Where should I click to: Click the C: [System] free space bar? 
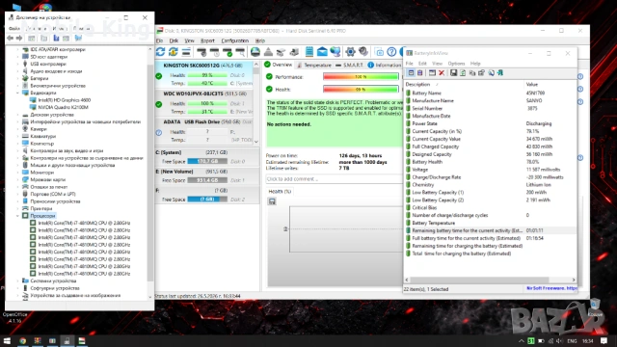click(x=207, y=161)
